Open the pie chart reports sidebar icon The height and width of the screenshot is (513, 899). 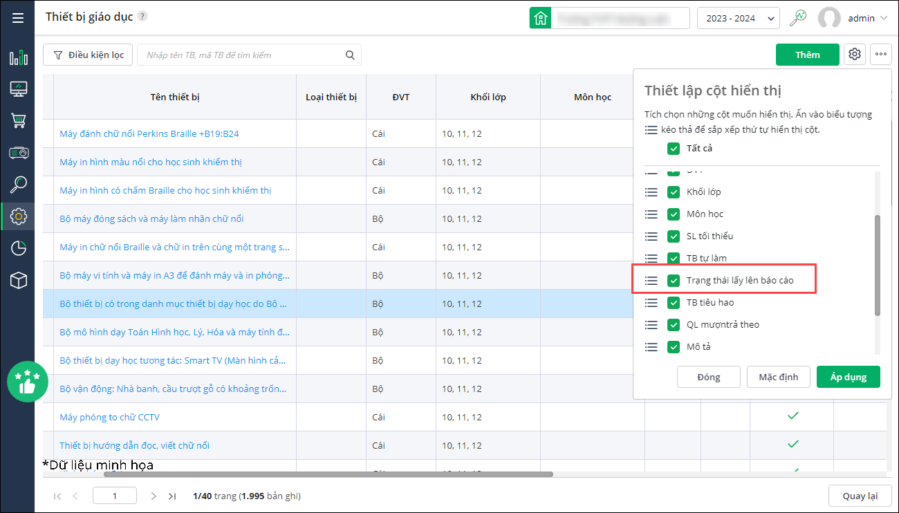point(19,248)
